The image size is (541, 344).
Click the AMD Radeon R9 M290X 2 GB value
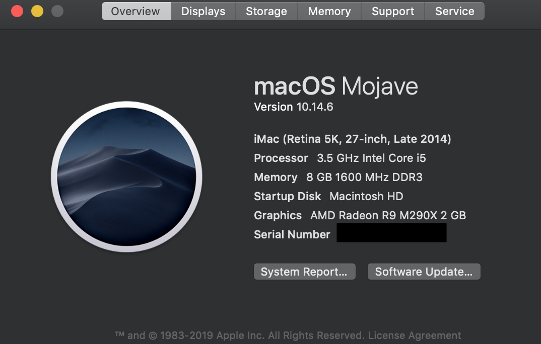tap(388, 215)
